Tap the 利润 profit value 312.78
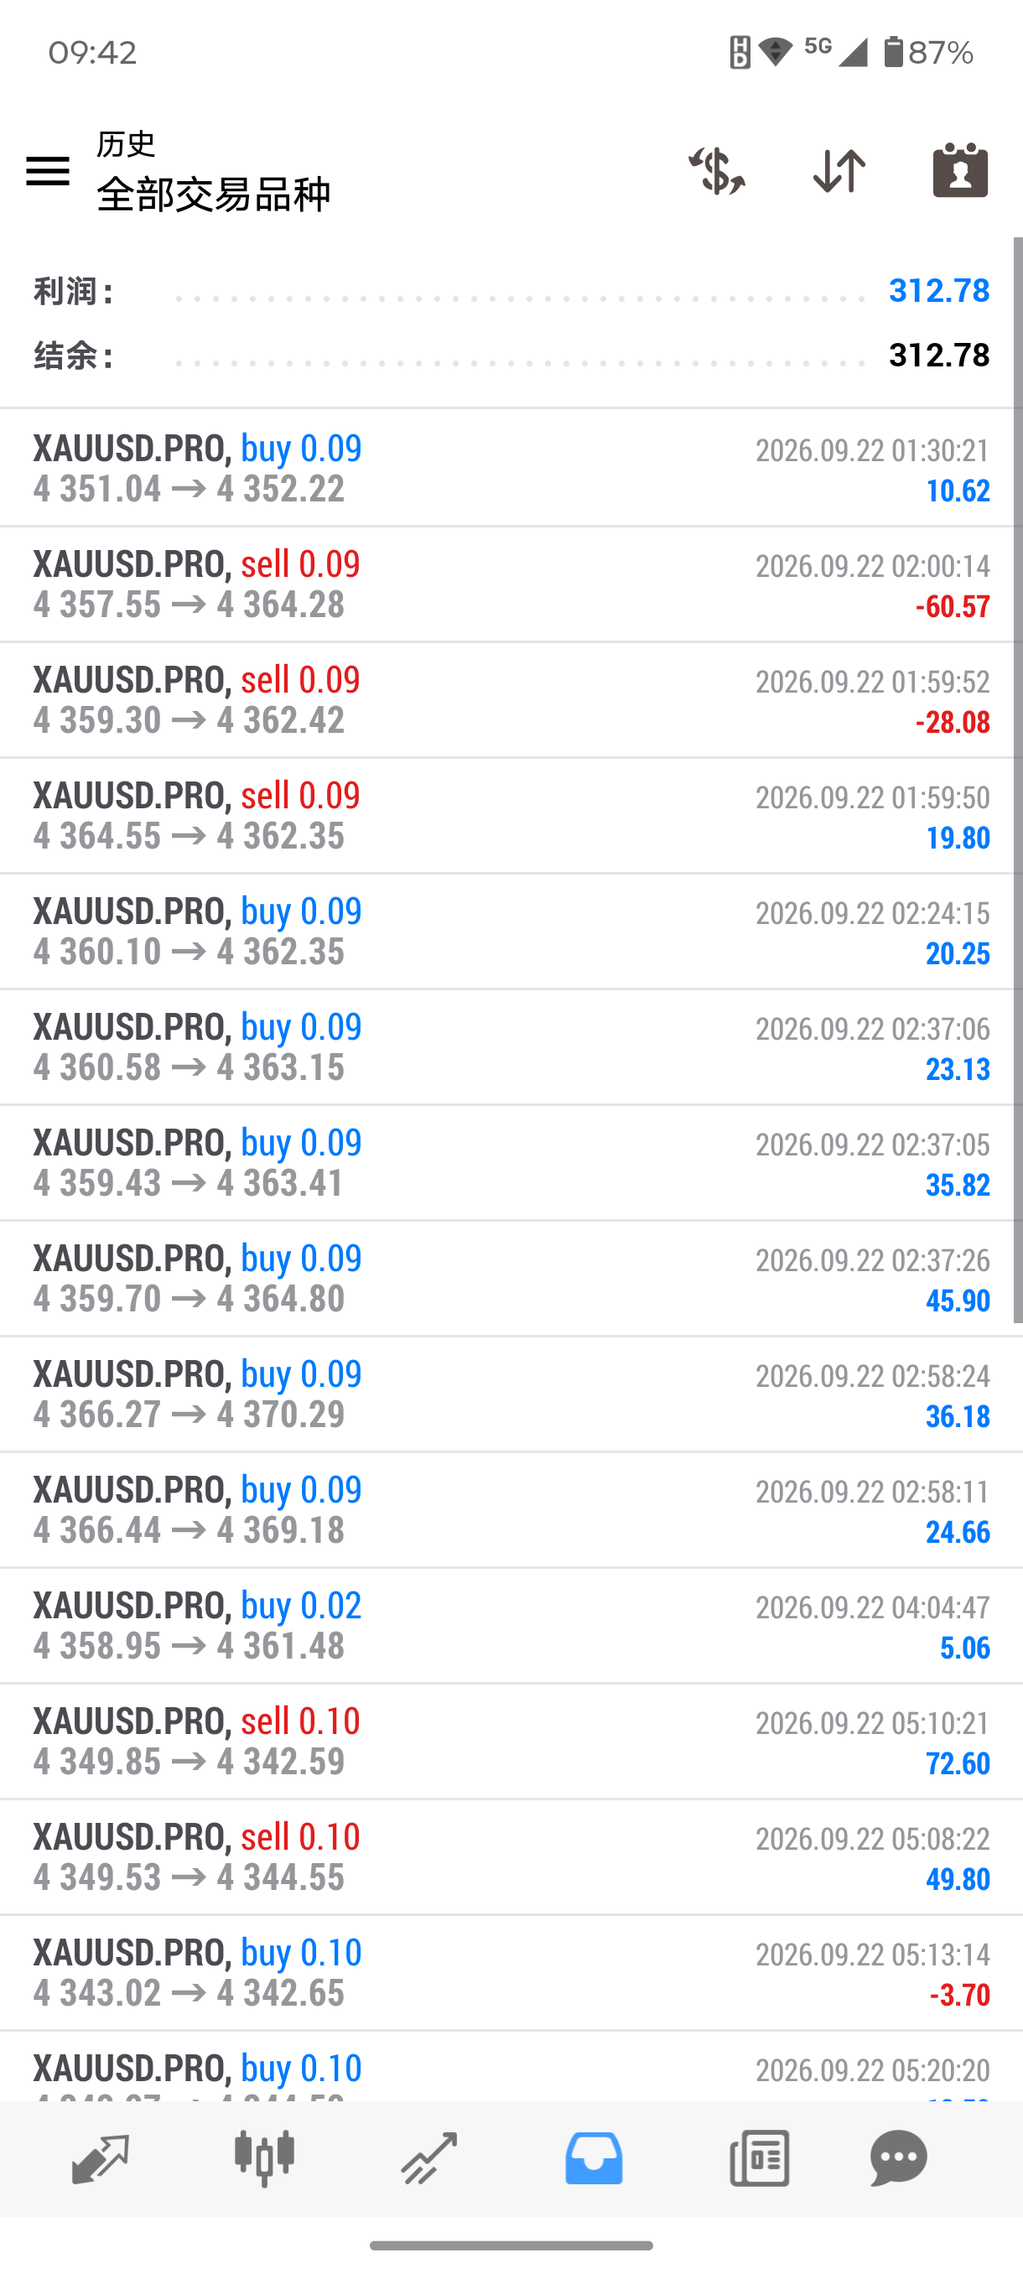1023x2274 pixels. pos(939,290)
